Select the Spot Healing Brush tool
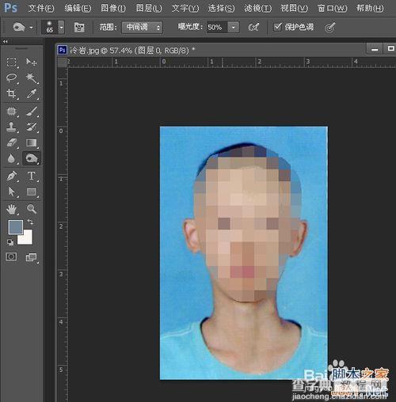Screen dimensions: 396x402 pos(11,112)
